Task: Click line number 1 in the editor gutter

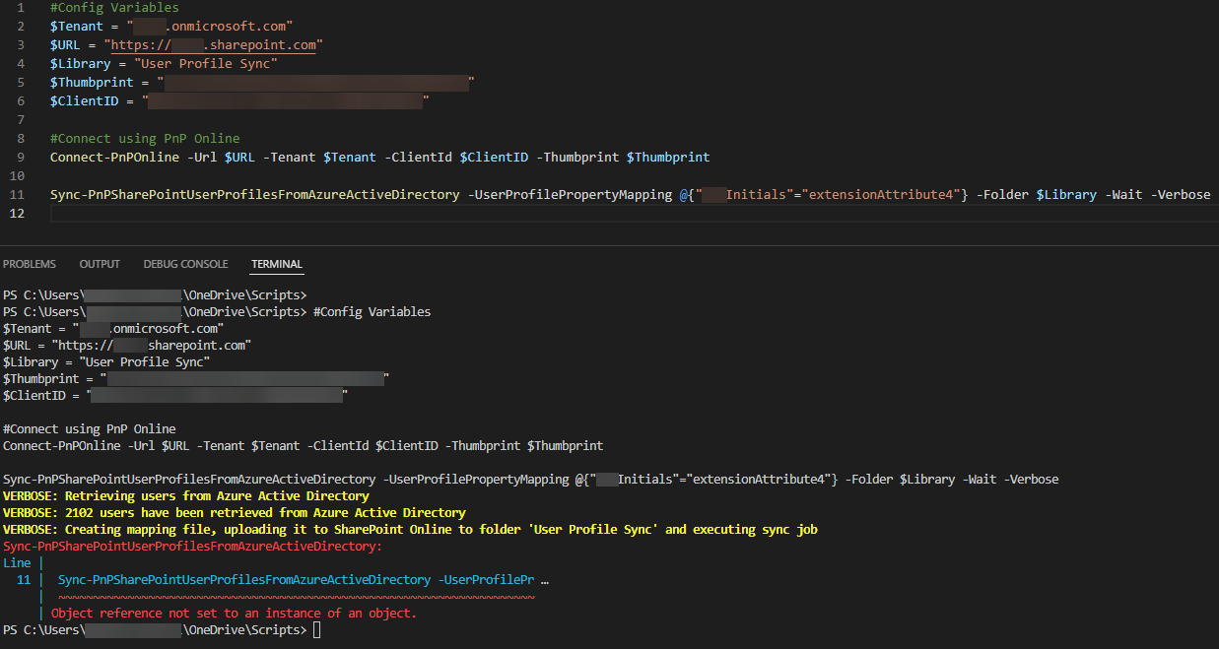Action: 20,7
